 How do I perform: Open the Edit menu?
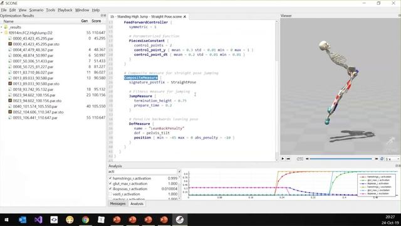[13, 10]
